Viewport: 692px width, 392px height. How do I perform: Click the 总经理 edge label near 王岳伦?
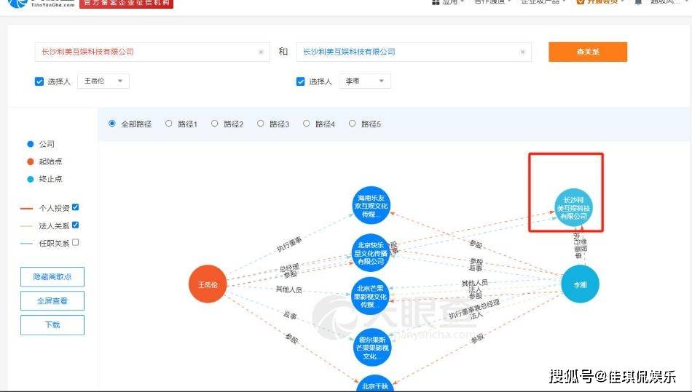click(289, 268)
